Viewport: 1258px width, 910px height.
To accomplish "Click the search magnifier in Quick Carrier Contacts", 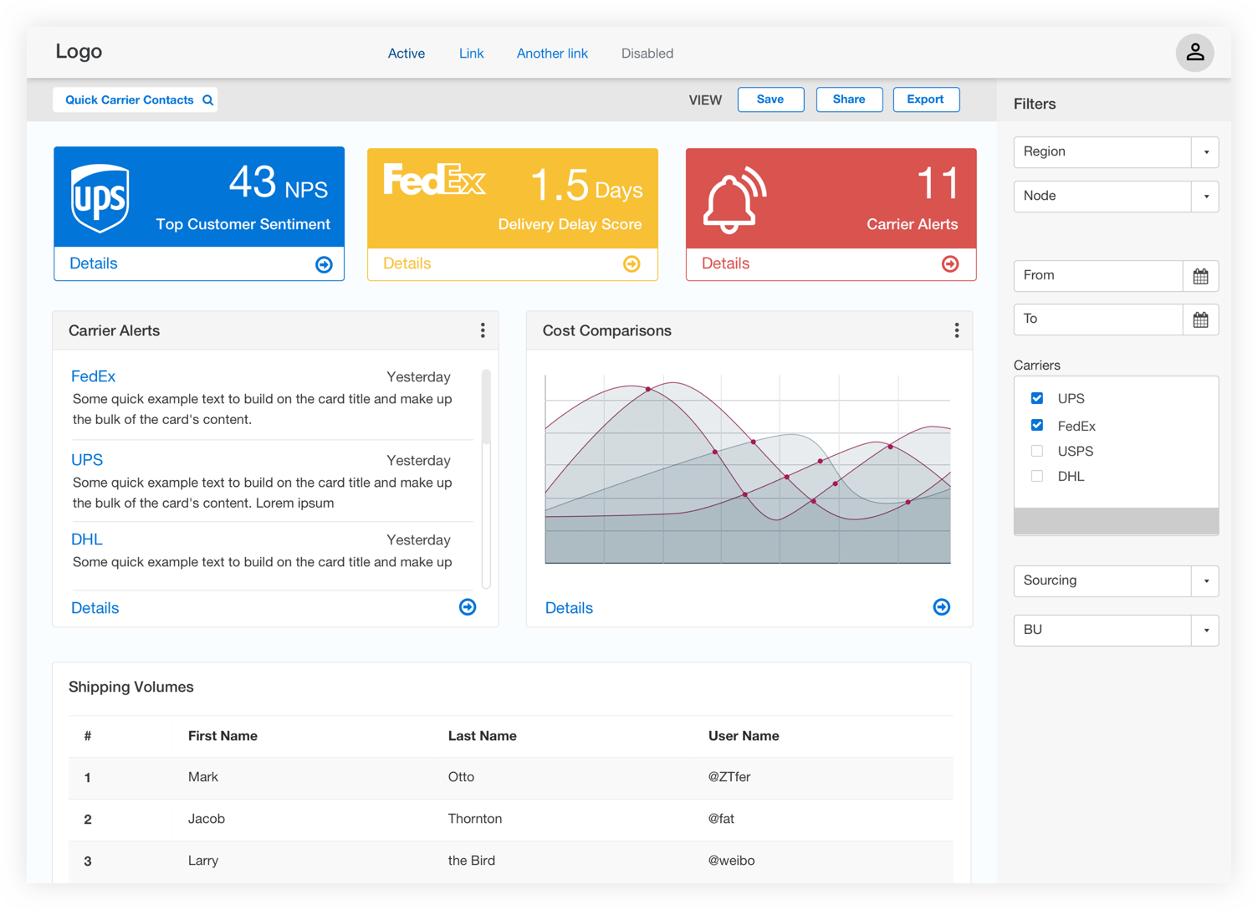I will [208, 100].
